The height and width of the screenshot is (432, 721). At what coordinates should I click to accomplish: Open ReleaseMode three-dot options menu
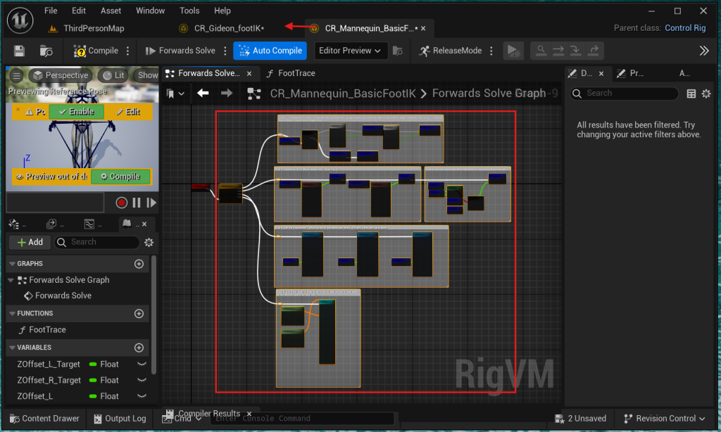click(491, 51)
